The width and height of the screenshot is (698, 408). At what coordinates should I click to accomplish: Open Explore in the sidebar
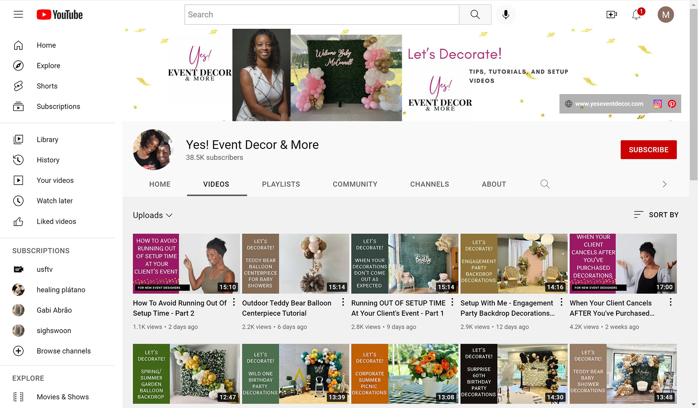point(57,65)
